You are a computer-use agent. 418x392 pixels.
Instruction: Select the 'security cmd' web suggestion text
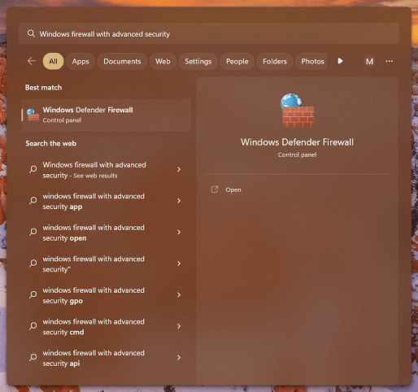pos(94,327)
